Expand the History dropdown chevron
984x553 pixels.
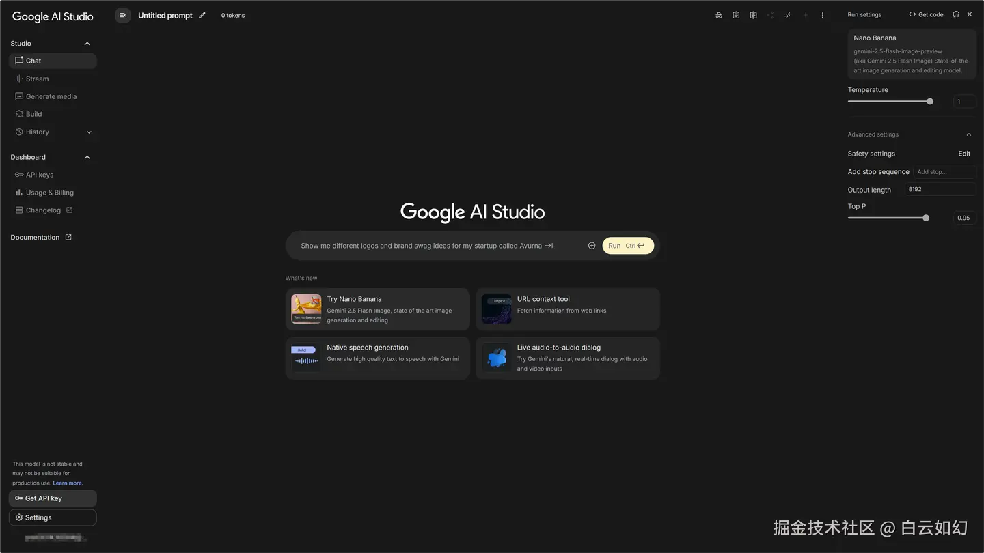[89, 132]
